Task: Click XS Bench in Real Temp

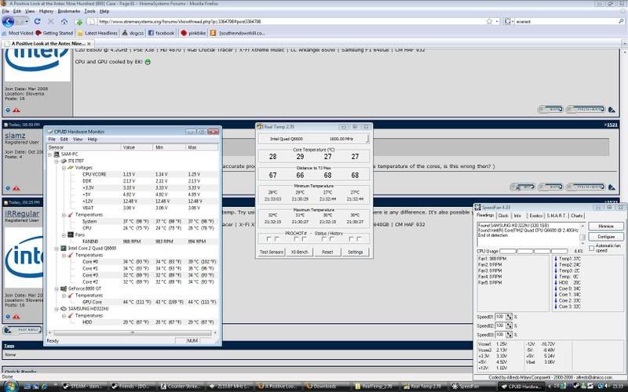Action: click(299, 252)
